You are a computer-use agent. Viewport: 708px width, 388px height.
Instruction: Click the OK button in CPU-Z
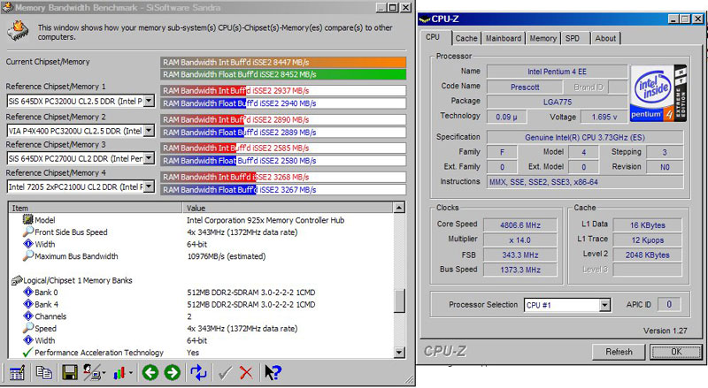[x=676, y=352]
